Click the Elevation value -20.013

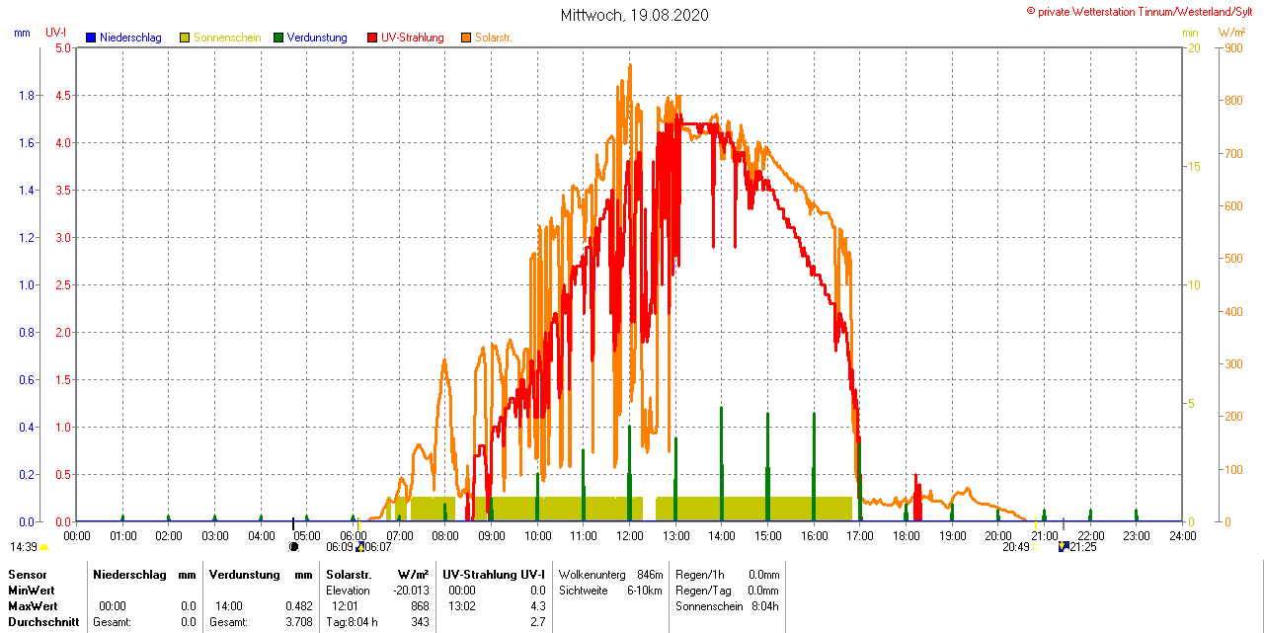413,590
